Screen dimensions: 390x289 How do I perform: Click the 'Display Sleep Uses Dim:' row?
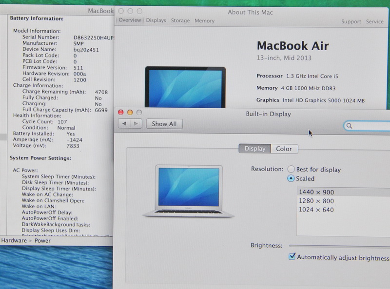pos(51,231)
